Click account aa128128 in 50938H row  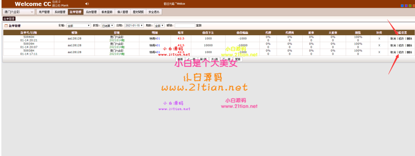(75, 52)
